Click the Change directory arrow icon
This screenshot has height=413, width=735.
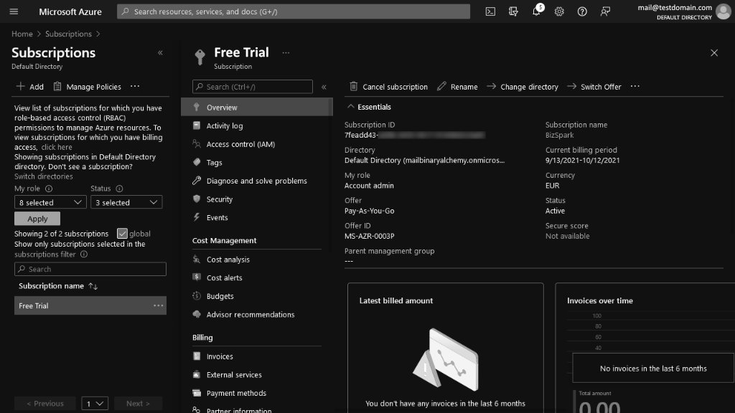[491, 86]
